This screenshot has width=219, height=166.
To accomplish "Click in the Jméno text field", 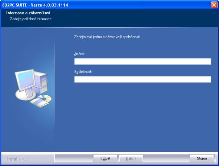I will point(142,61).
